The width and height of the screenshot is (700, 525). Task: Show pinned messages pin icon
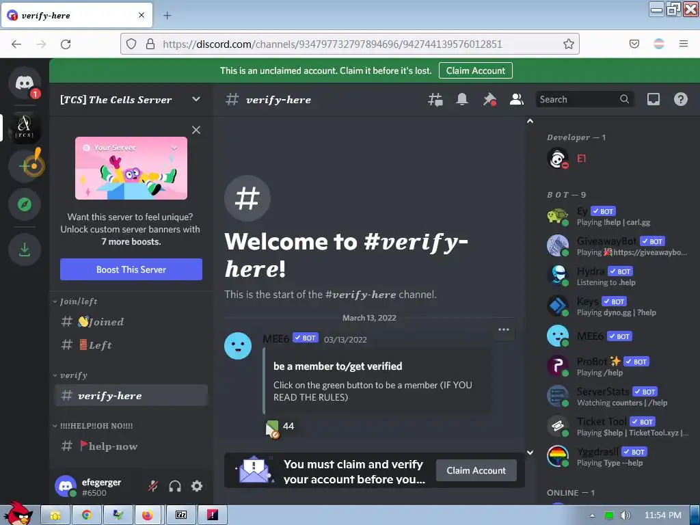[489, 99]
